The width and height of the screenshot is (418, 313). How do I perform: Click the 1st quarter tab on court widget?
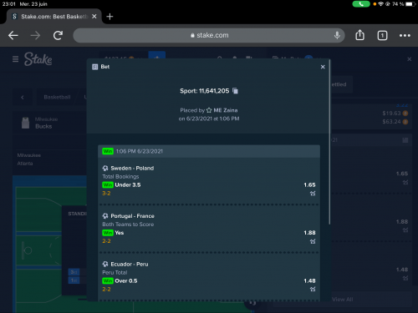tap(74, 280)
